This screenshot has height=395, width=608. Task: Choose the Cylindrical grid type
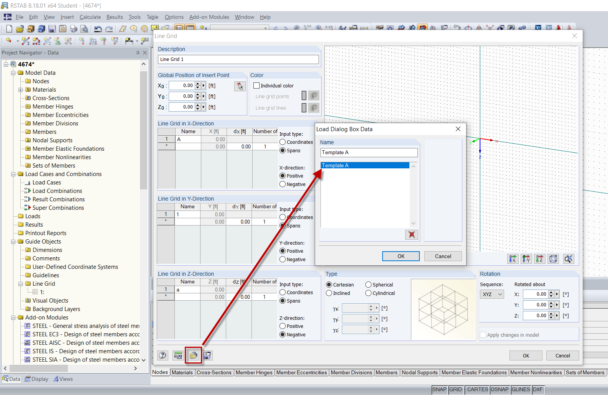(x=368, y=293)
